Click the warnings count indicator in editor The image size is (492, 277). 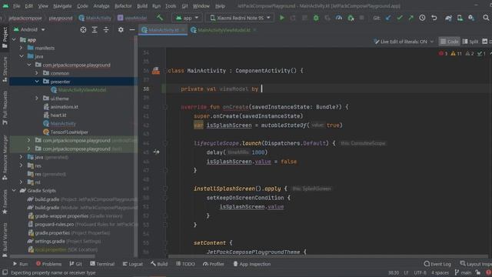[456, 54]
